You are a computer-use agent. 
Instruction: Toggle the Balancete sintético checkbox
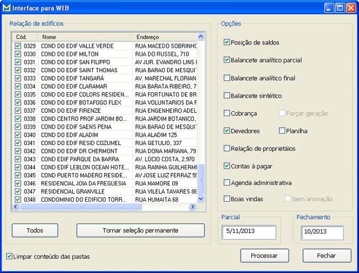(227, 96)
